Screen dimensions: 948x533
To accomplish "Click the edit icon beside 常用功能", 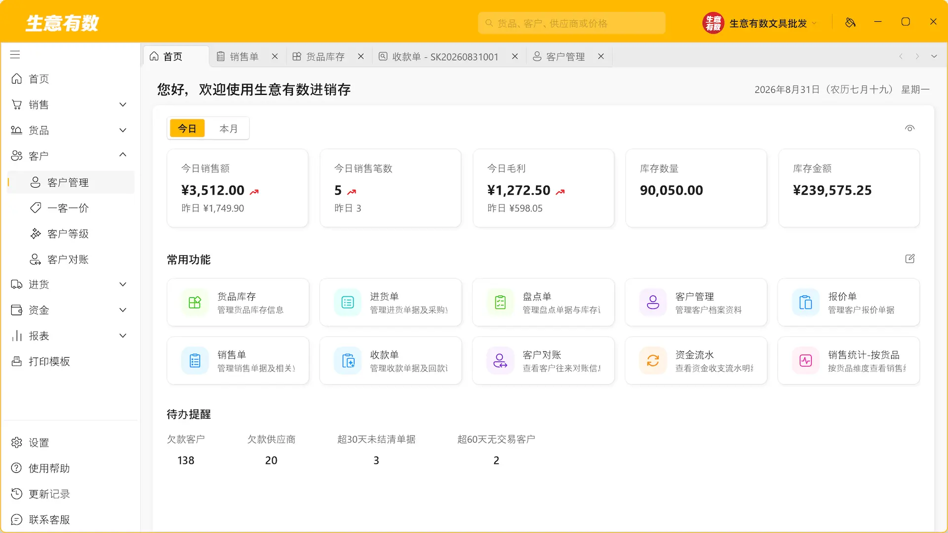I will pyautogui.click(x=909, y=259).
